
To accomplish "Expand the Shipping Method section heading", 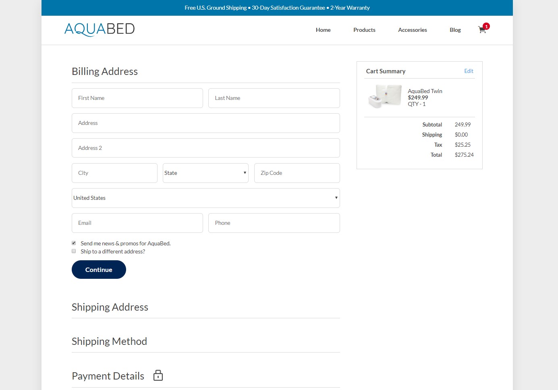I will pos(109,341).
